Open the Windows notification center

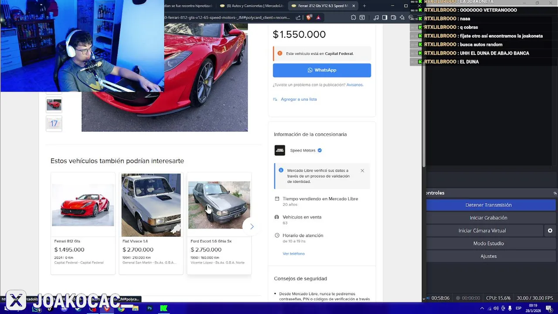548,308
